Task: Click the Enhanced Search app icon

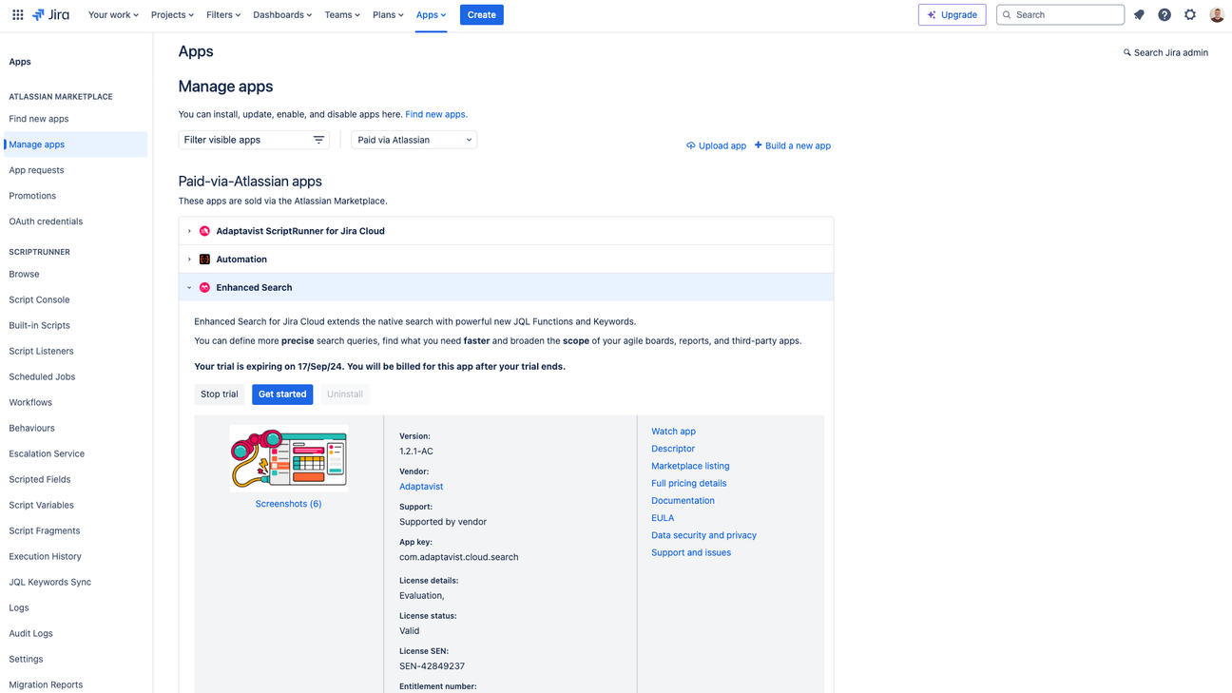Action: pyautogui.click(x=204, y=287)
